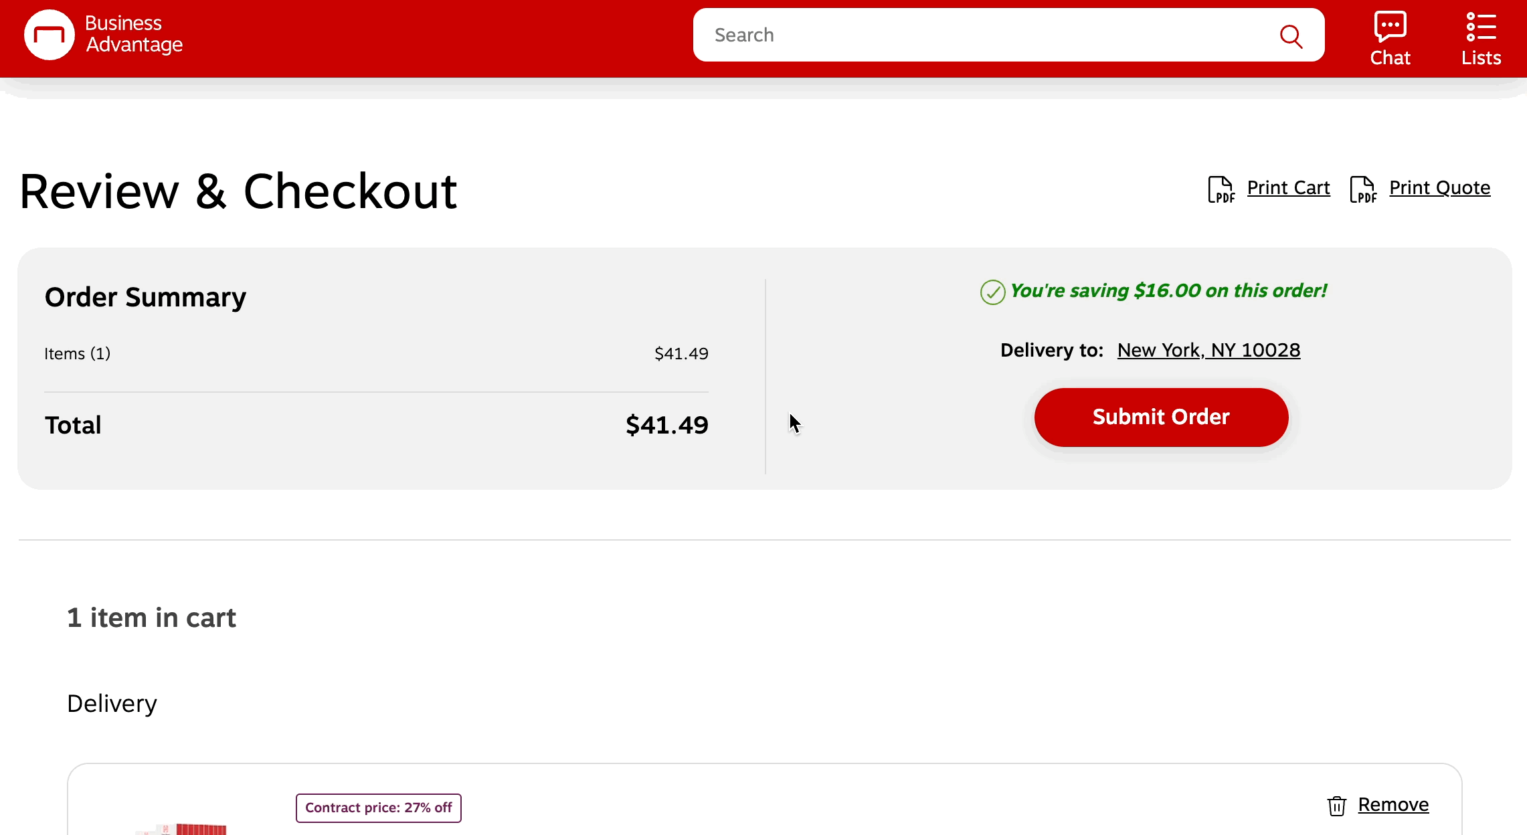Click the Chat label in header
This screenshot has width=1527, height=835.
click(x=1390, y=58)
